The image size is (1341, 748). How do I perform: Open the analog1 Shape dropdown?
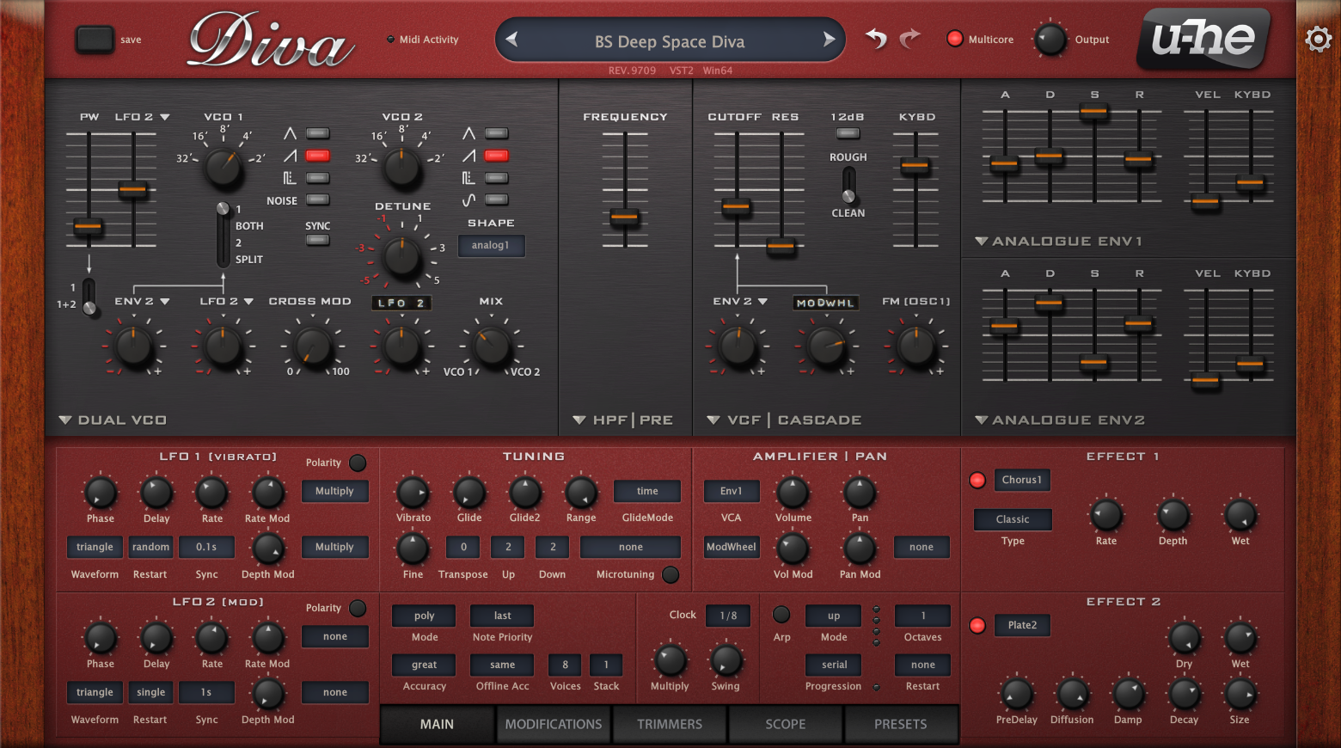(491, 245)
